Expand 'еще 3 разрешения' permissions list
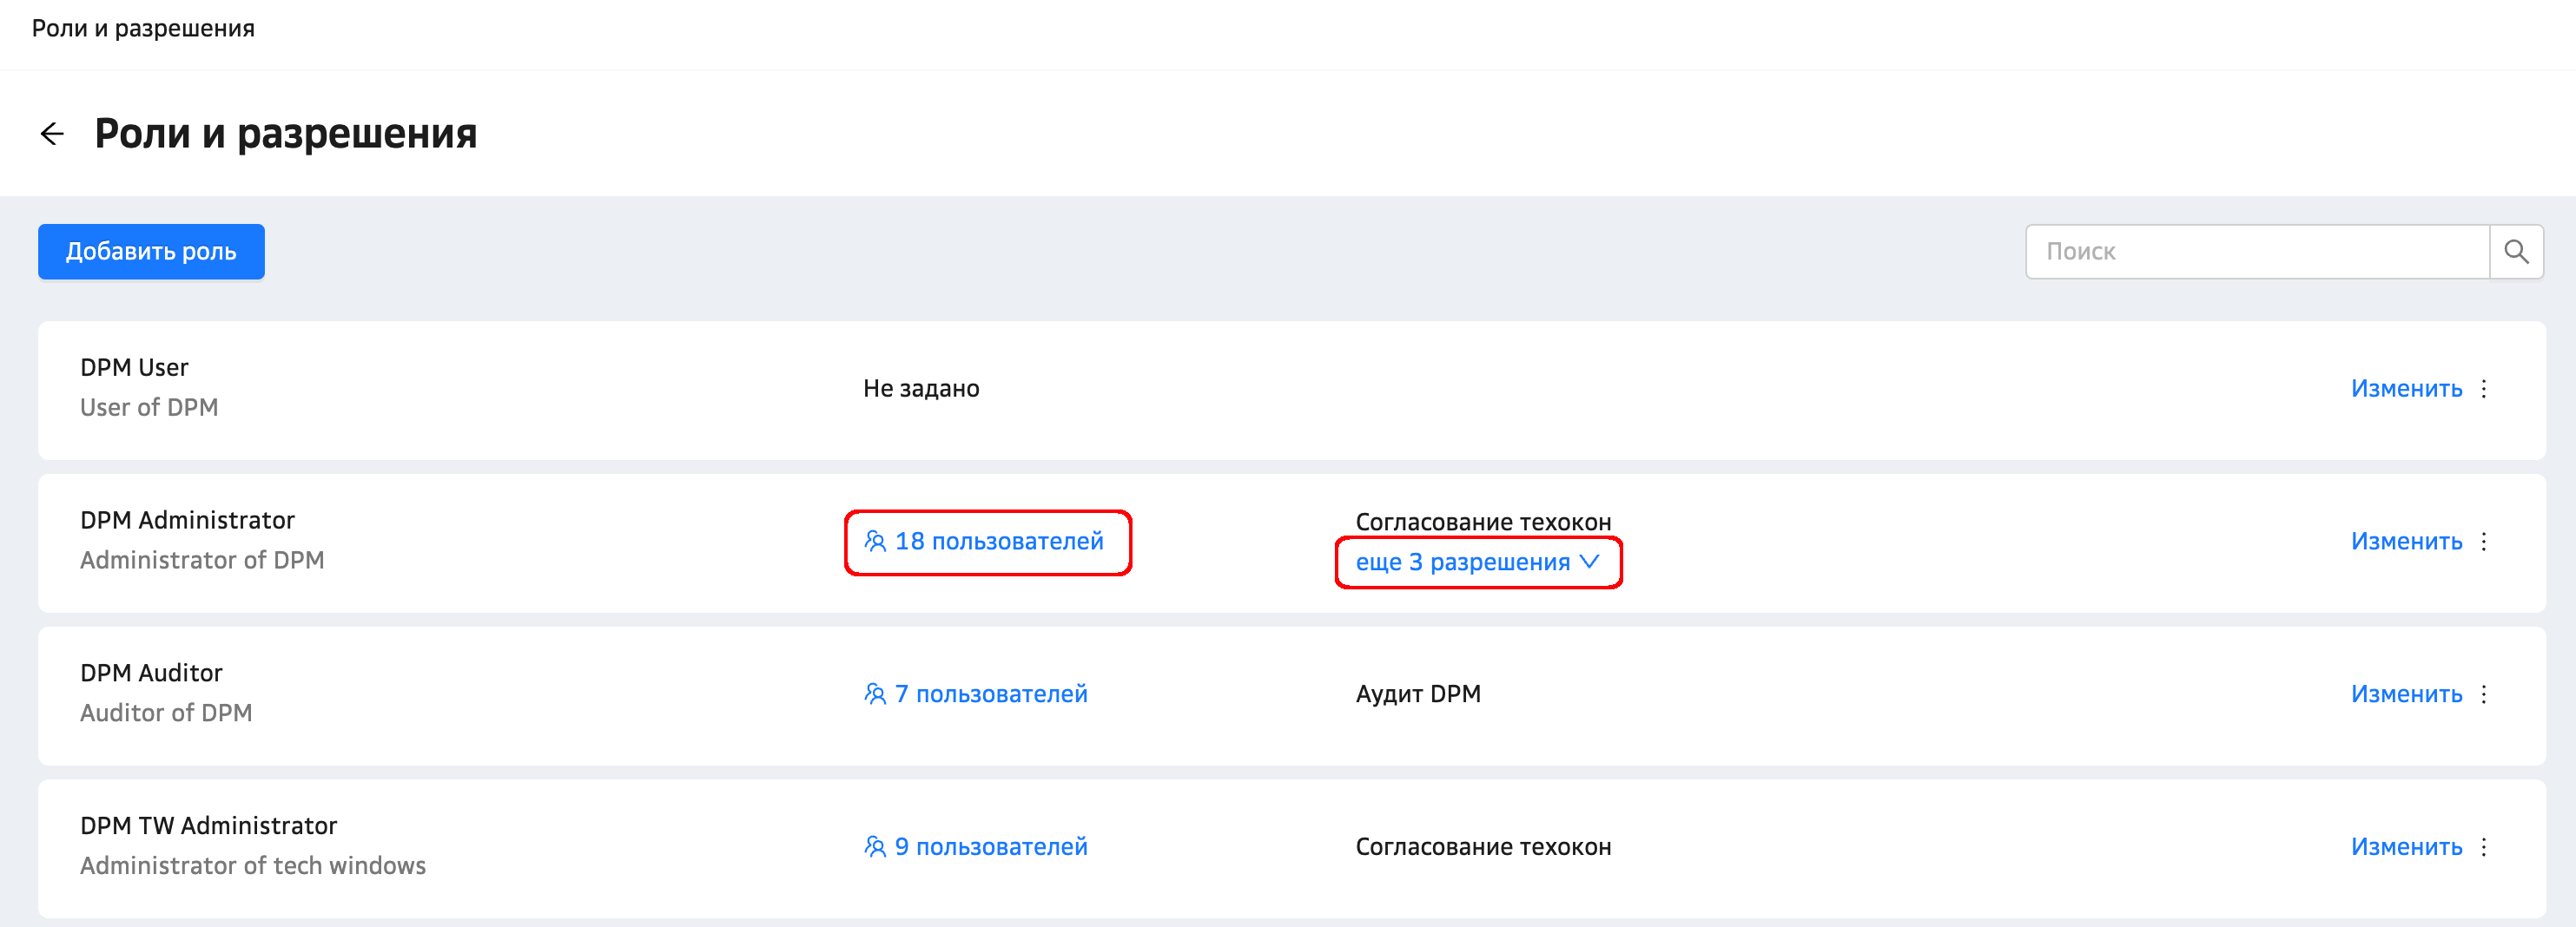This screenshot has height=927, width=2576. (x=1477, y=562)
